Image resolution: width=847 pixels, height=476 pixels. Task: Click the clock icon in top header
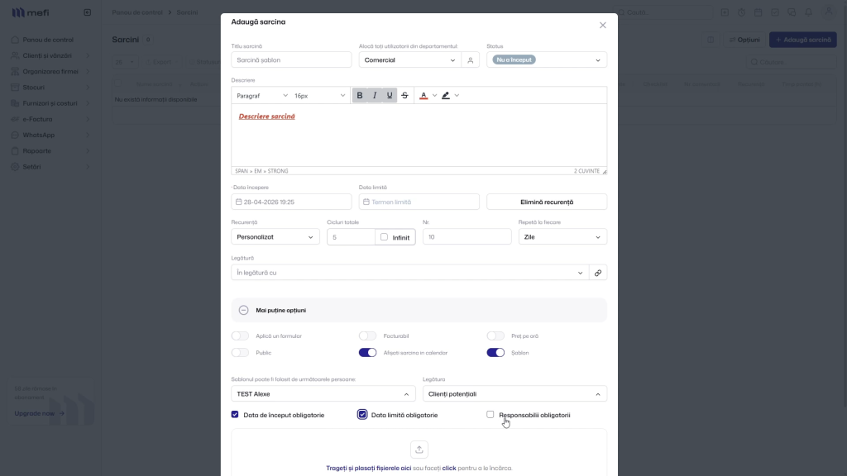click(742, 12)
